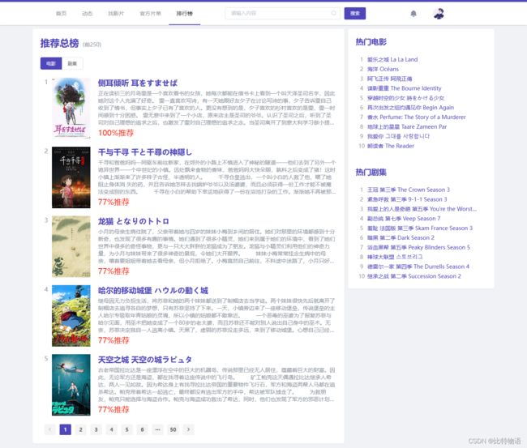Open the notification bell icon
This screenshot has width=527, height=448.
tap(413, 14)
